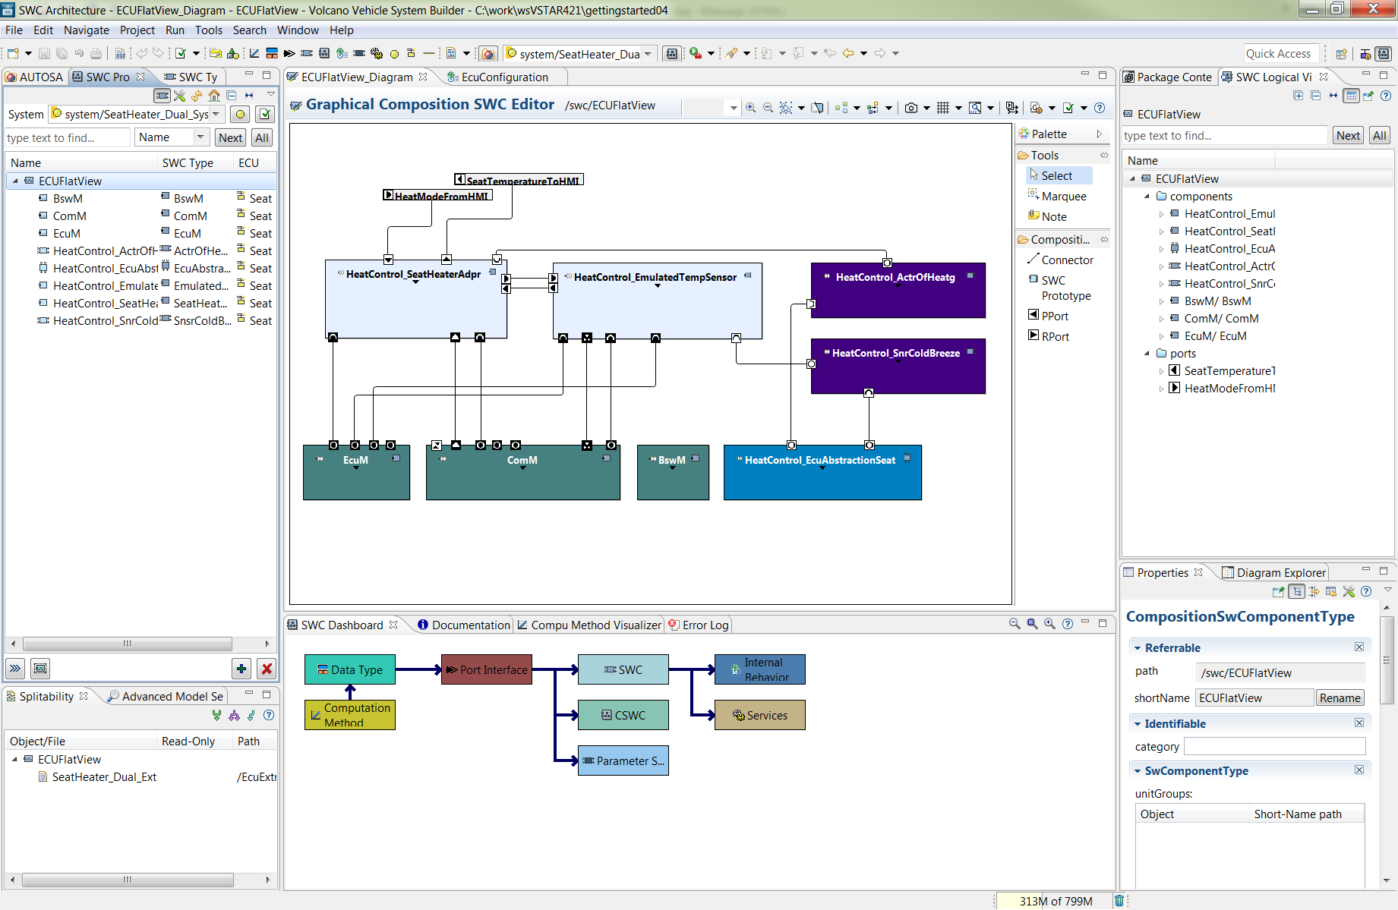Click the Rename button in Properties
This screenshot has width=1398, height=910.
[x=1340, y=697]
